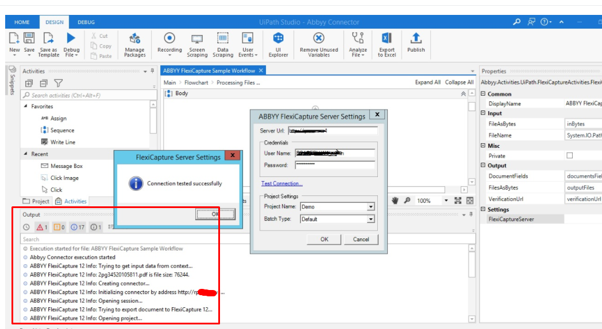Open activities filter funnel
602x329 pixels.
tap(59, 83)
